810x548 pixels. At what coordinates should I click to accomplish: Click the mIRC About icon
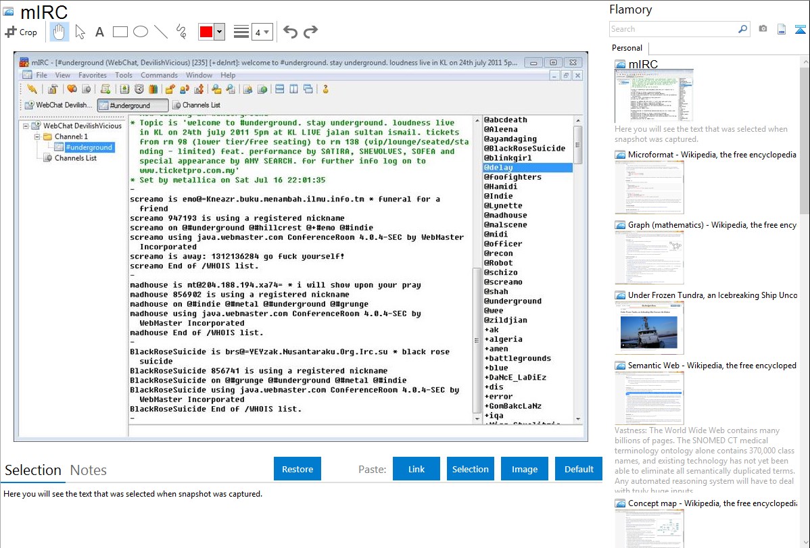click(x=325, y=89)
